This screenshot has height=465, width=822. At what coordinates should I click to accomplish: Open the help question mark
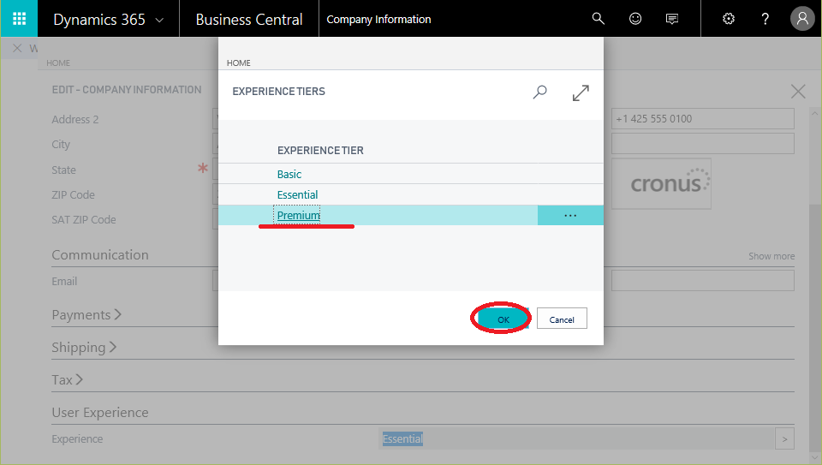tap(765, 19)
